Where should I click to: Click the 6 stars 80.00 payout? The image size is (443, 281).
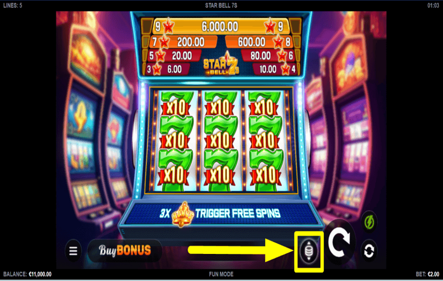268,56
